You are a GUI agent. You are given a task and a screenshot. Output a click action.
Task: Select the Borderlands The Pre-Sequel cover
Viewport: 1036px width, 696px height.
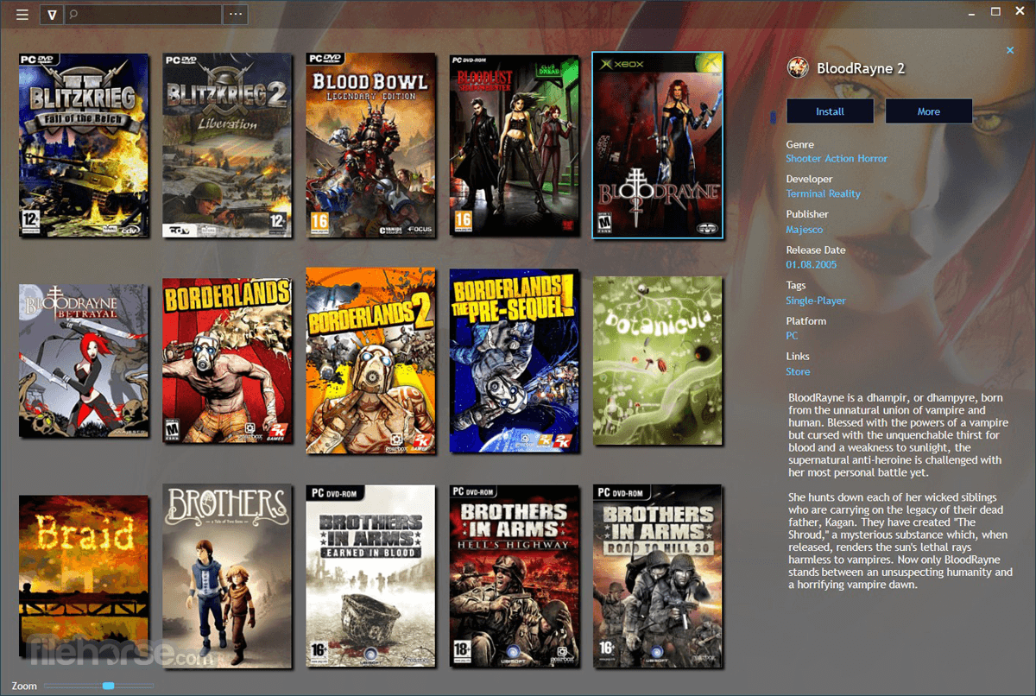click(x=514, y=360)
